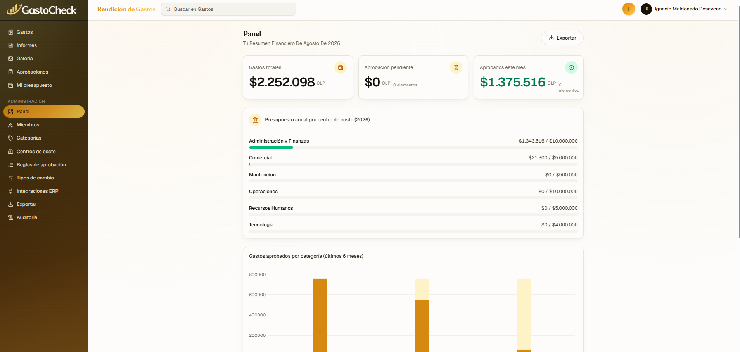Click the Tipos de cambio arrows icon
The width and height of the screenshot is (740, 352).
point(10,178)
